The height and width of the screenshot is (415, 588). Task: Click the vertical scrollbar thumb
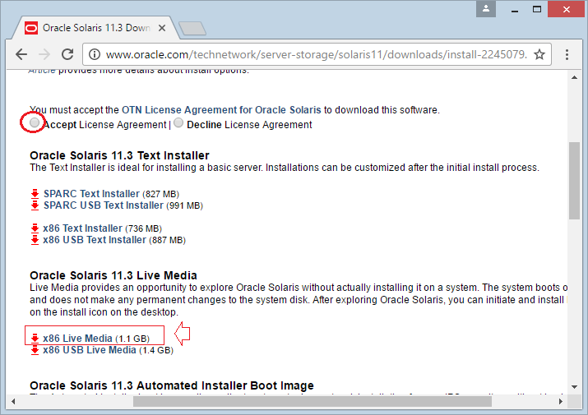tap(574, 180)
